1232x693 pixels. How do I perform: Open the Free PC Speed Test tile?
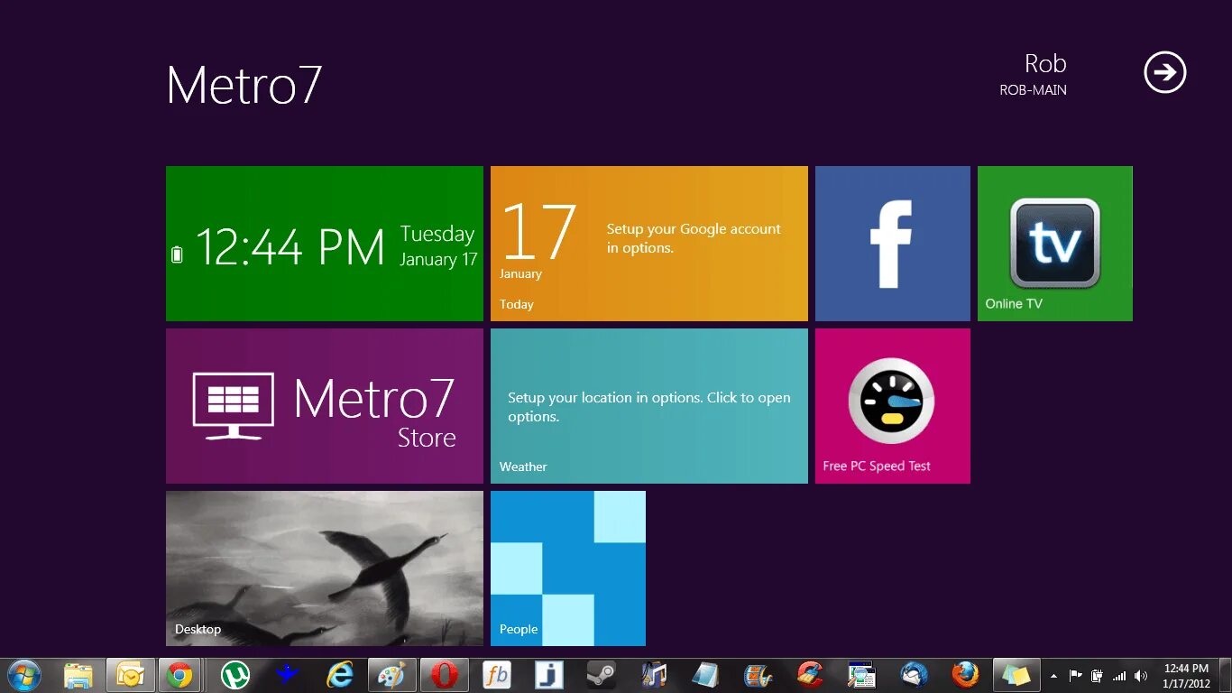tap(893, 406)
